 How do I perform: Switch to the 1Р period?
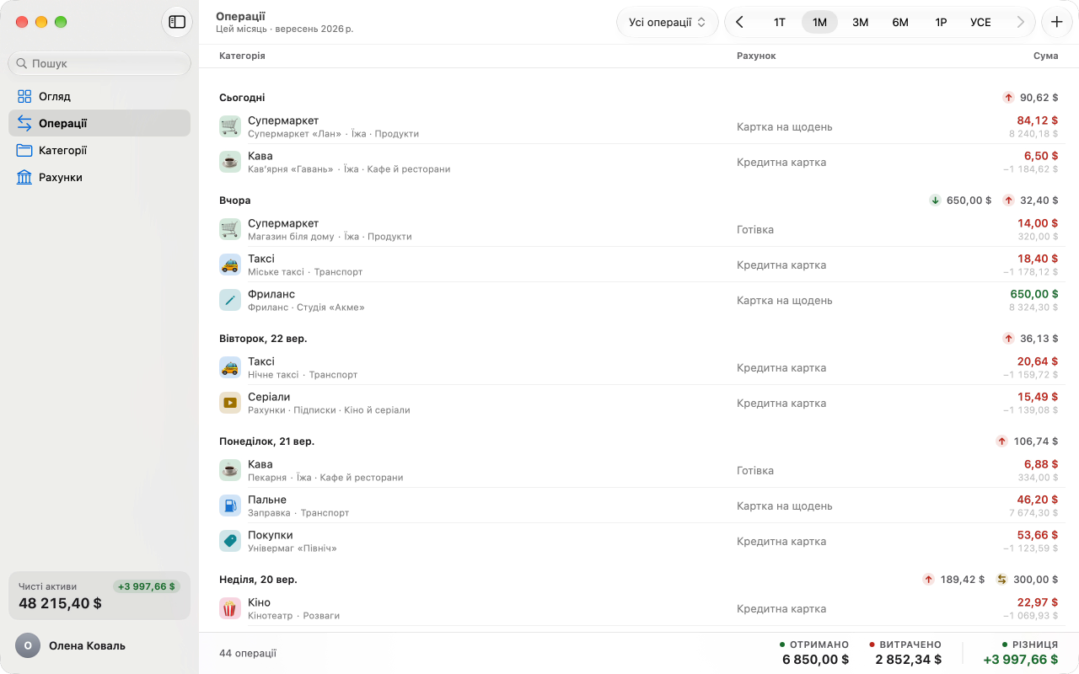pos(941,22)
